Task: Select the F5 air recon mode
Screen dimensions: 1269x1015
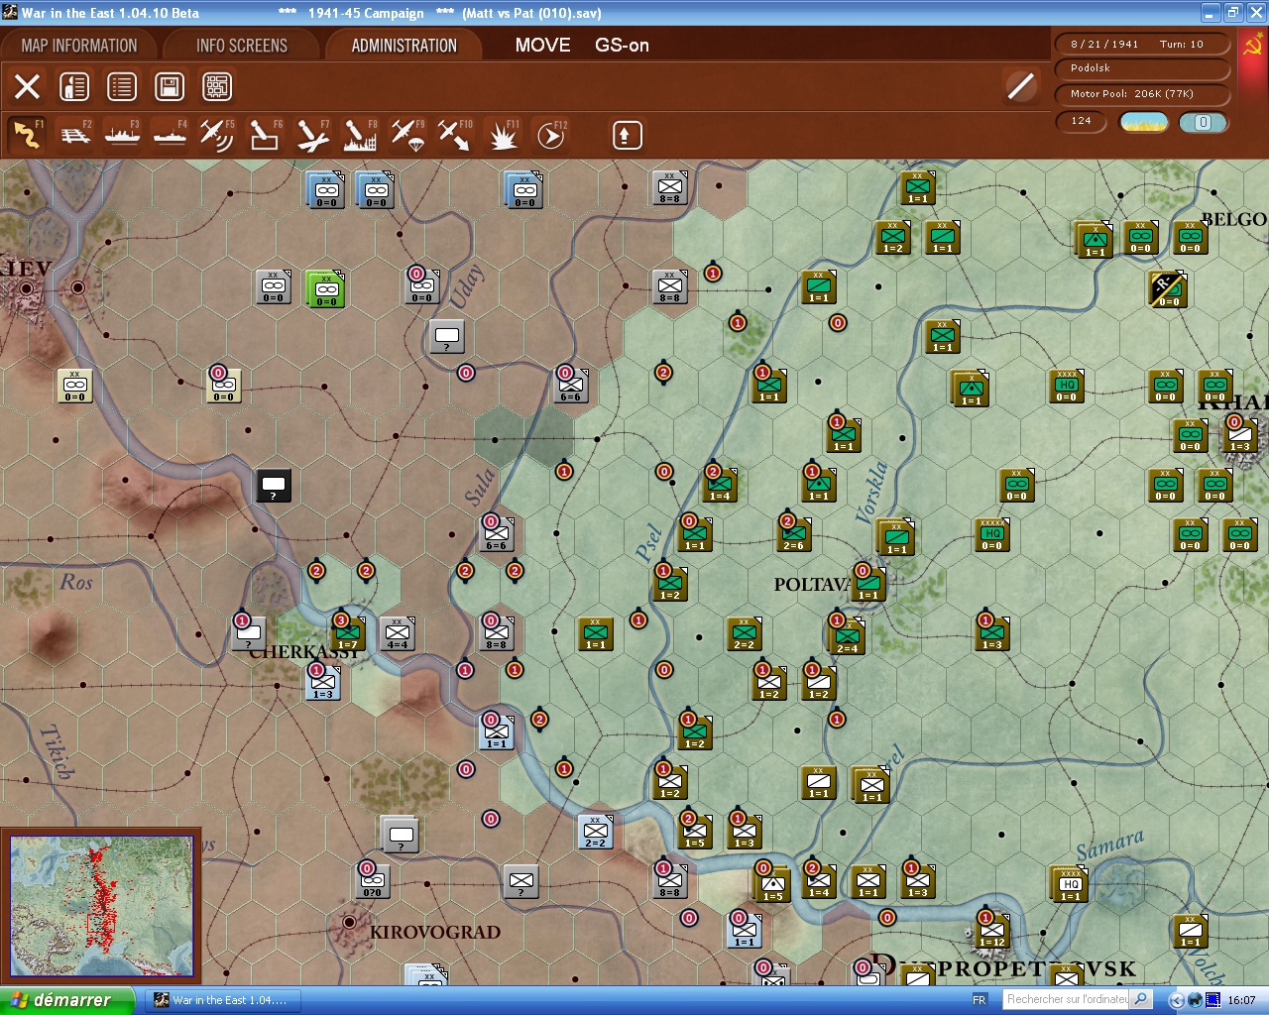Action: pos(216,135)
